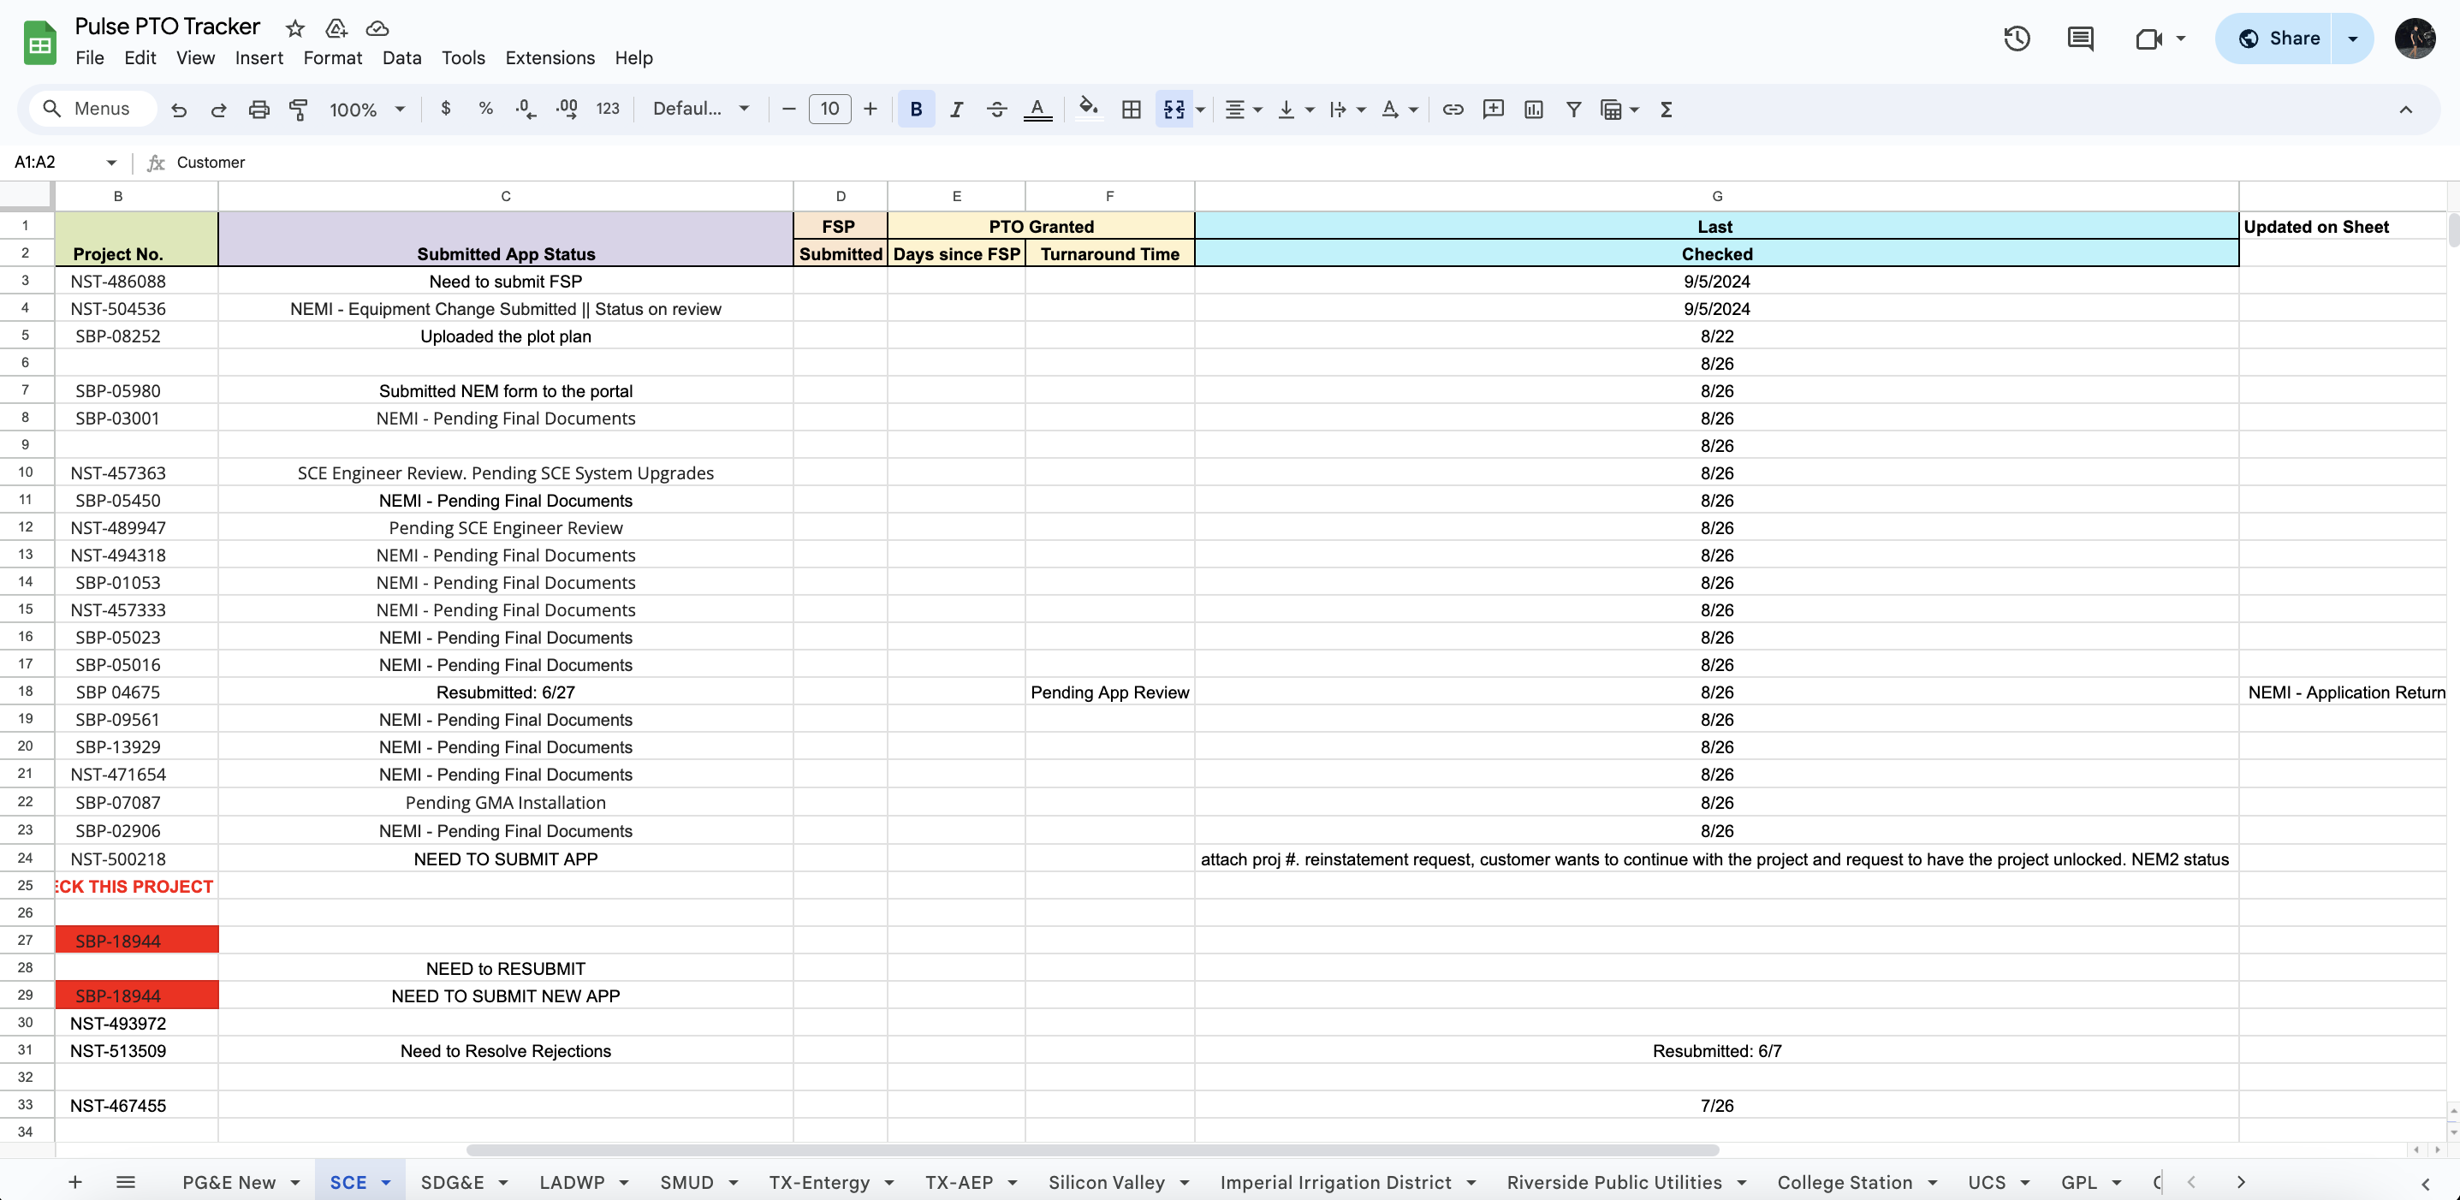Decrease decimal places
The width and height of the screenshot is (2460, 1200).
526,109
